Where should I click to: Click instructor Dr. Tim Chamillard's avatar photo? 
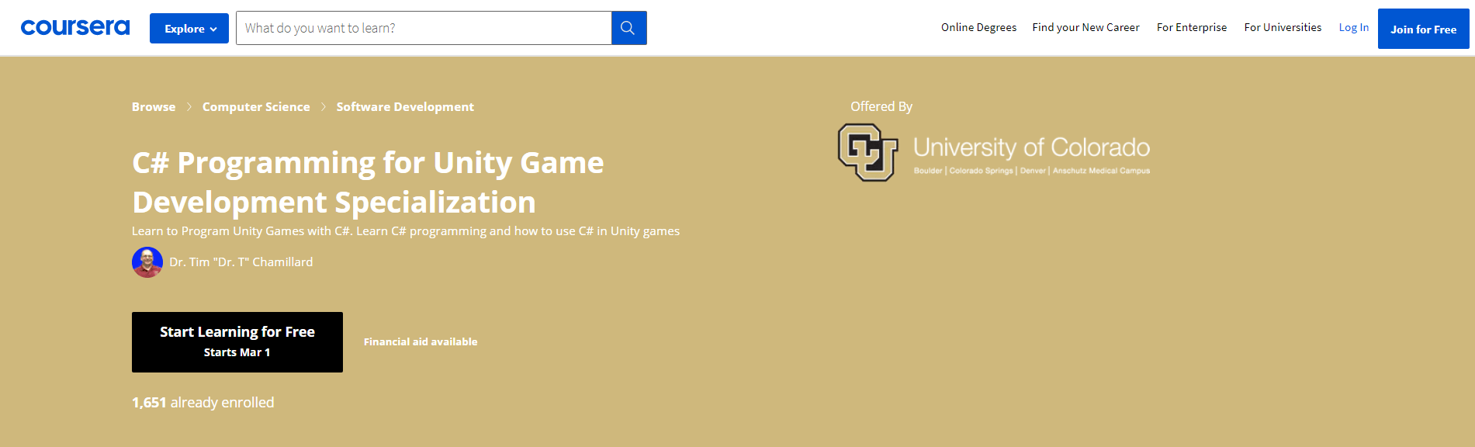coord(147,262)
